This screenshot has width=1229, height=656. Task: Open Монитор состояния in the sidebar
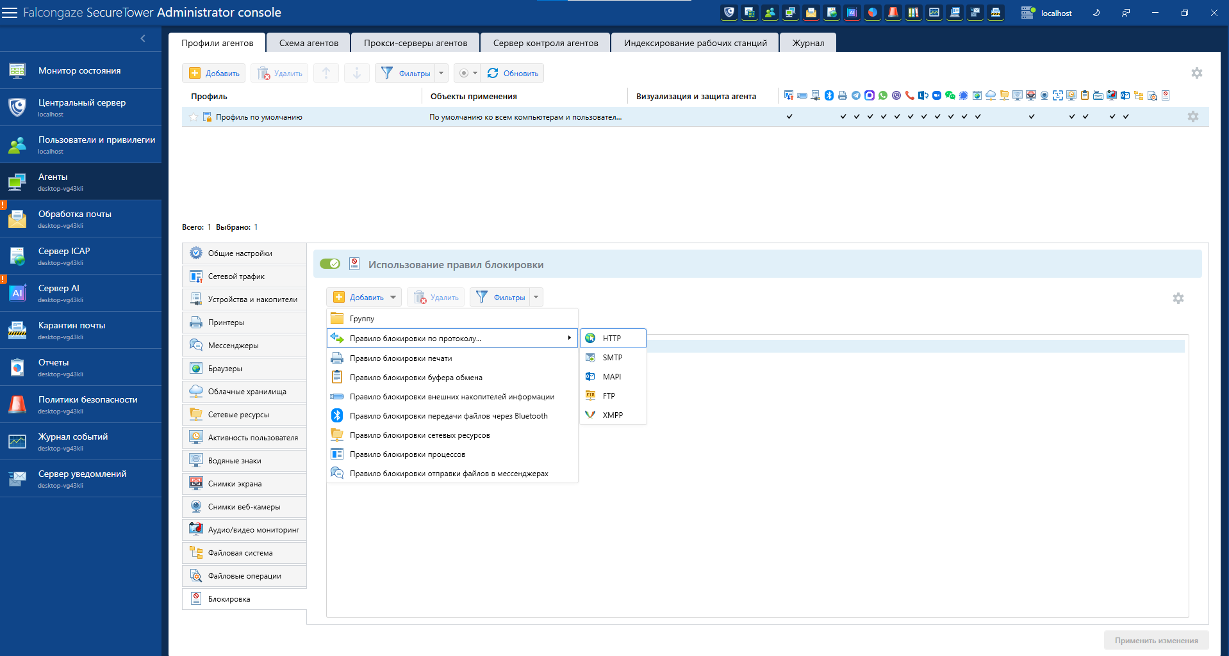click(81, 70)
